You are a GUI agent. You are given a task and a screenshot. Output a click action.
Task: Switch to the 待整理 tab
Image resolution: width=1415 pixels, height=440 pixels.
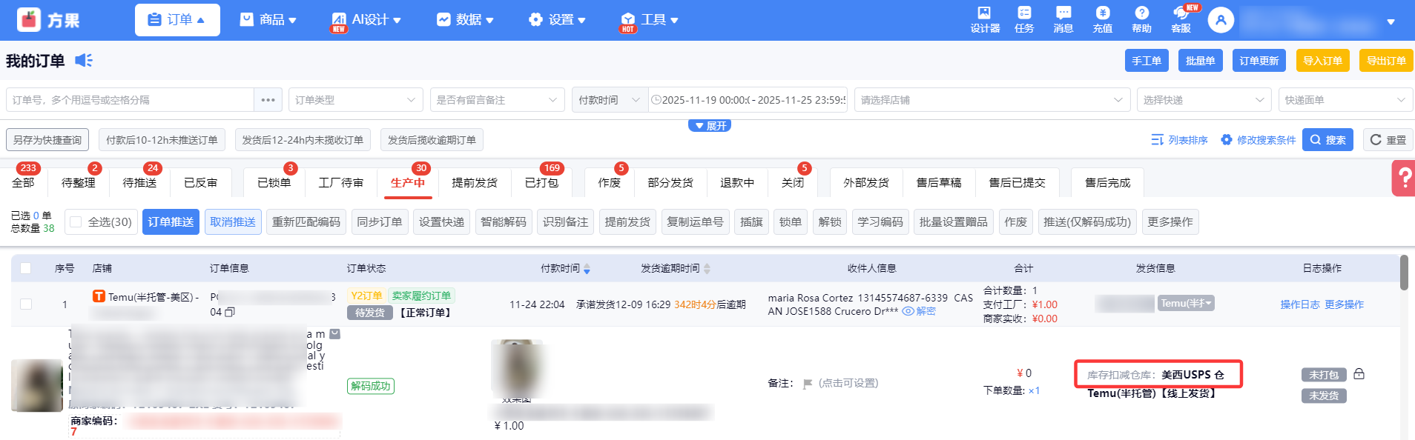pos(78,182)
